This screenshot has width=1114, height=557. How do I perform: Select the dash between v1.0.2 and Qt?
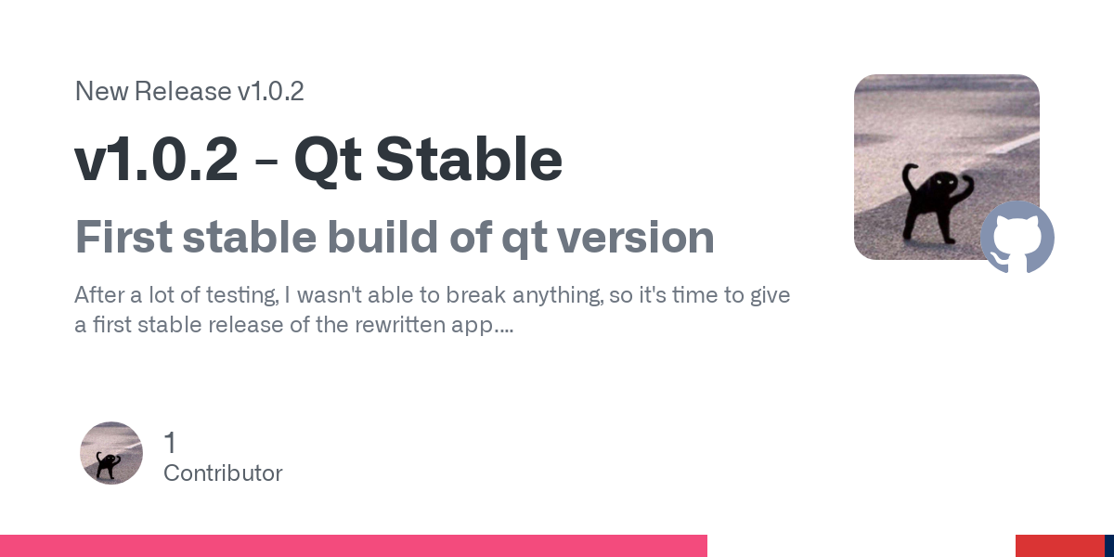point(266,162)
